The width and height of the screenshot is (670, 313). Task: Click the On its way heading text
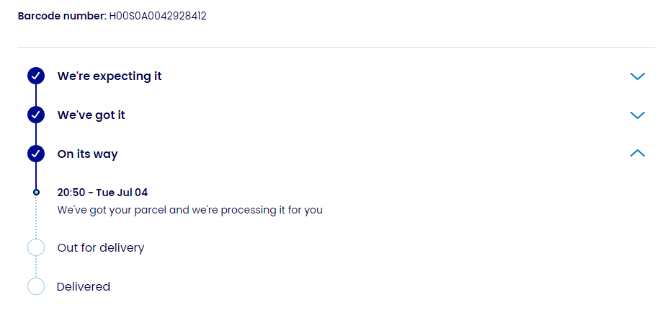tap(87, 154)
